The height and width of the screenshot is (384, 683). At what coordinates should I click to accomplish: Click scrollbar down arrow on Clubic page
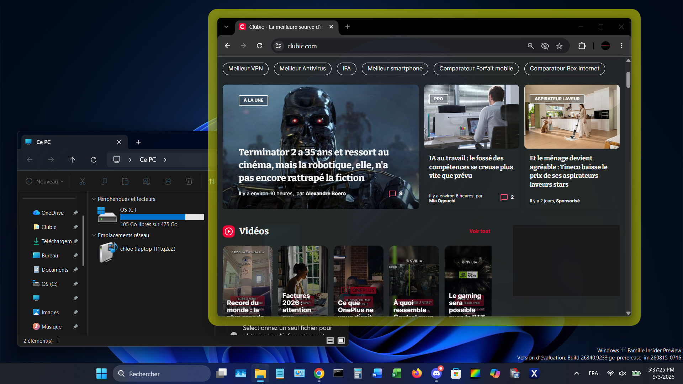pyautogui.click(x=628, y=313)
